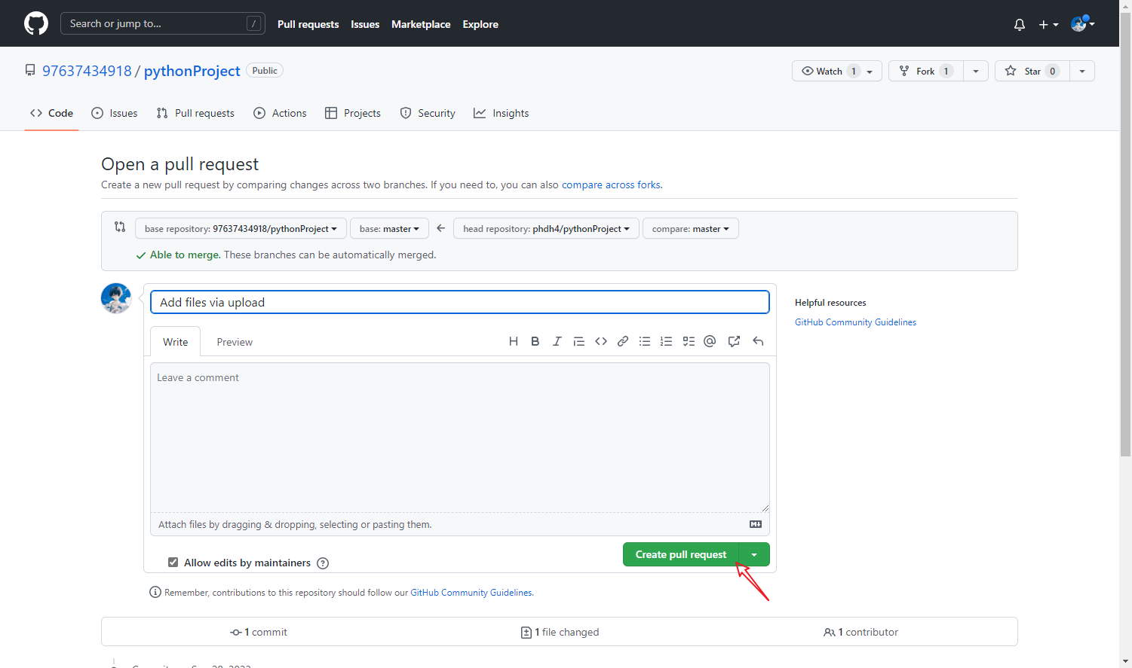Image resolution: width=1132 pixels, height=668 pixels.
Task: Click the pull request title field
Action: (460, 302)
